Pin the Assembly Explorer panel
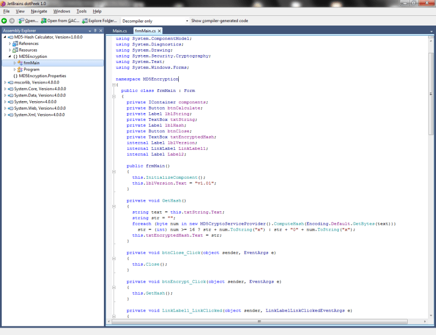 tap(95, 31)
